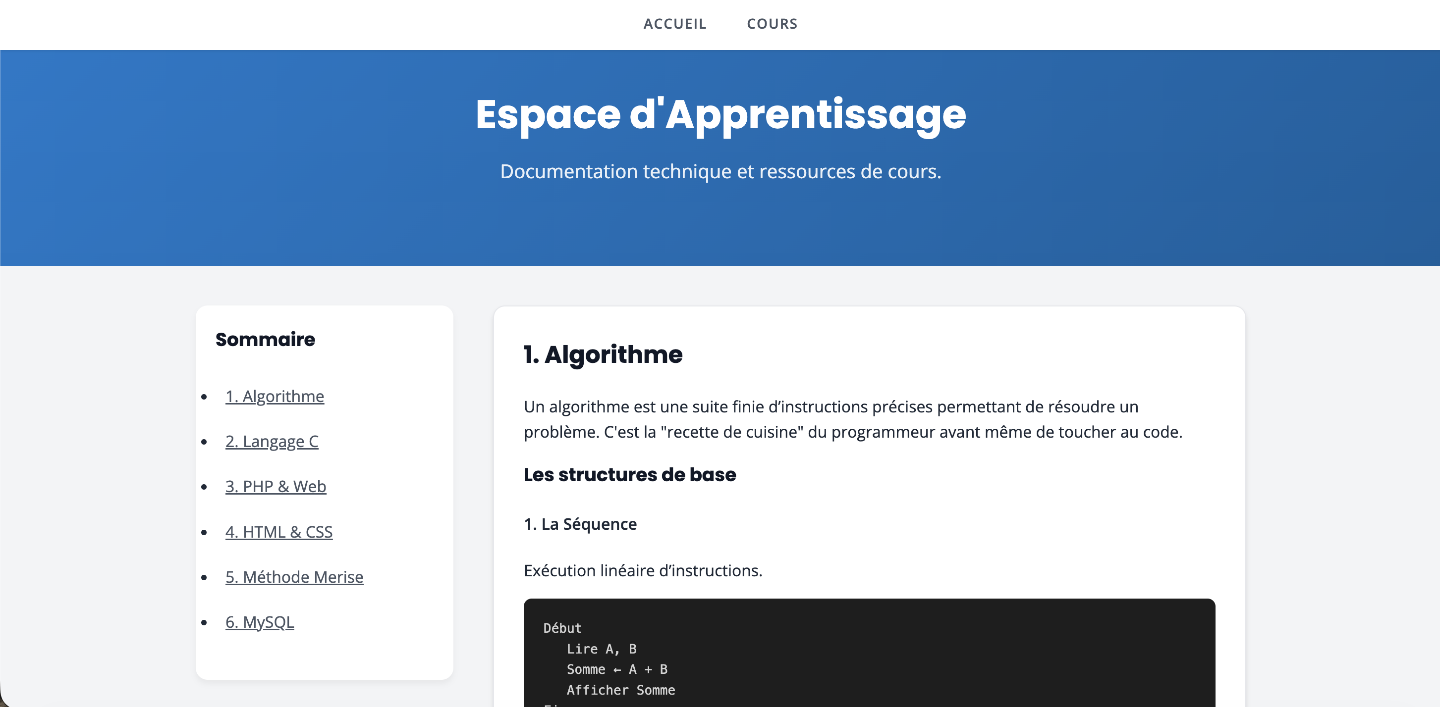Open the "3. PHP & Web" link
The image size is (1440, 707).
(276, 486)
